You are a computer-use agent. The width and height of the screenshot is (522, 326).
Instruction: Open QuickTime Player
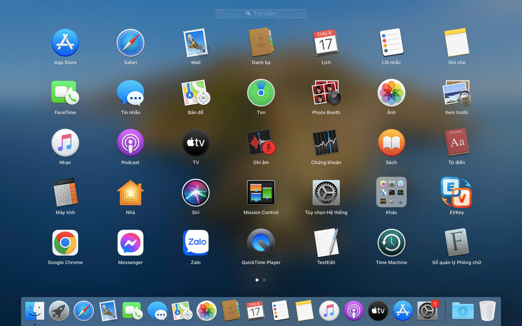[x=261, y=243]
